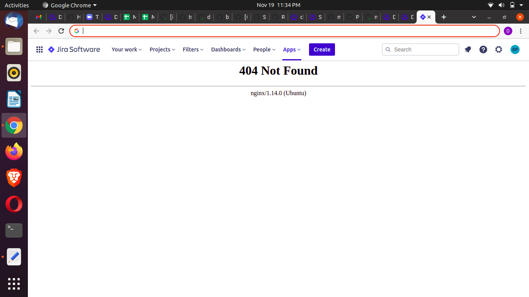Screen dimensions: 529x297
Task: Click the Chrome profile D avatar
Action: [x=508, y=31]
